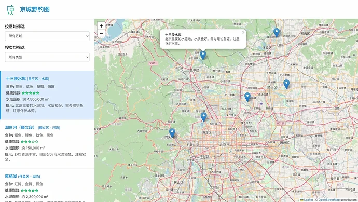Image resolution: width=358 pixels, height=202 pixels.
Task: Click the airport icon on the map
Action: coord(261,104)
